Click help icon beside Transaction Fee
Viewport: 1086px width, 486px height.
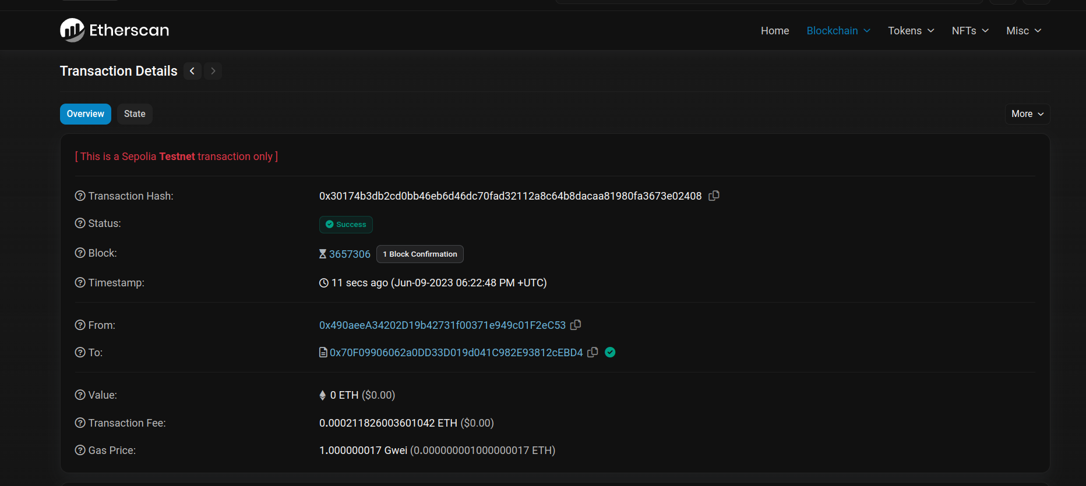80,423
